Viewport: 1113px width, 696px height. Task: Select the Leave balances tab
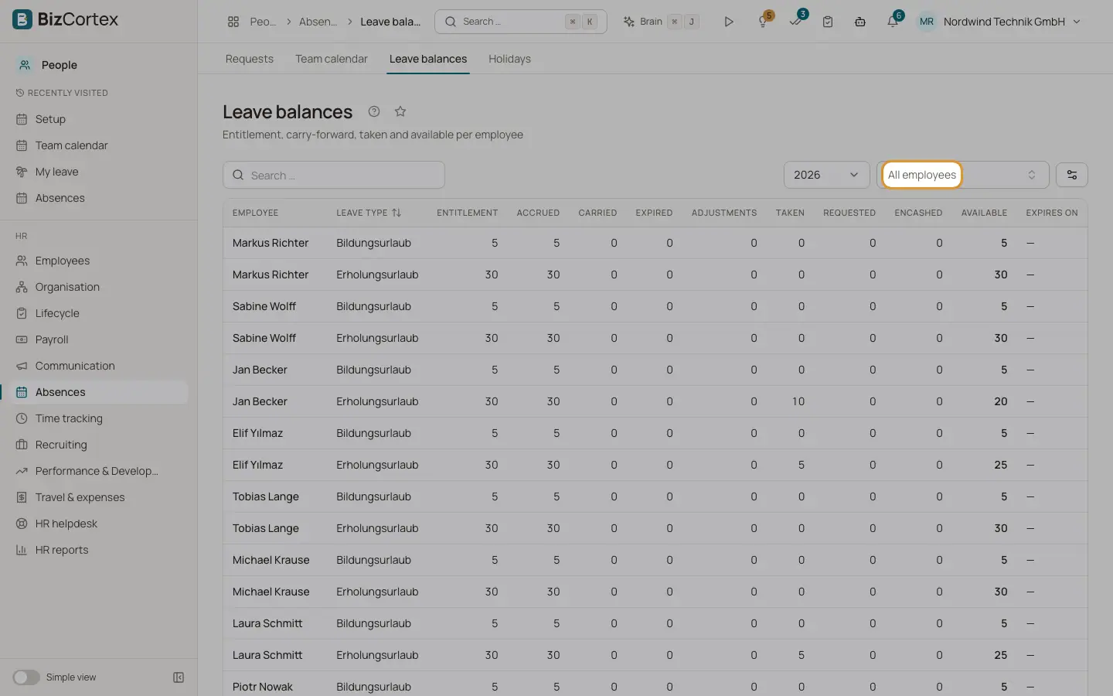pyautogui.click(x=428, y=59)
